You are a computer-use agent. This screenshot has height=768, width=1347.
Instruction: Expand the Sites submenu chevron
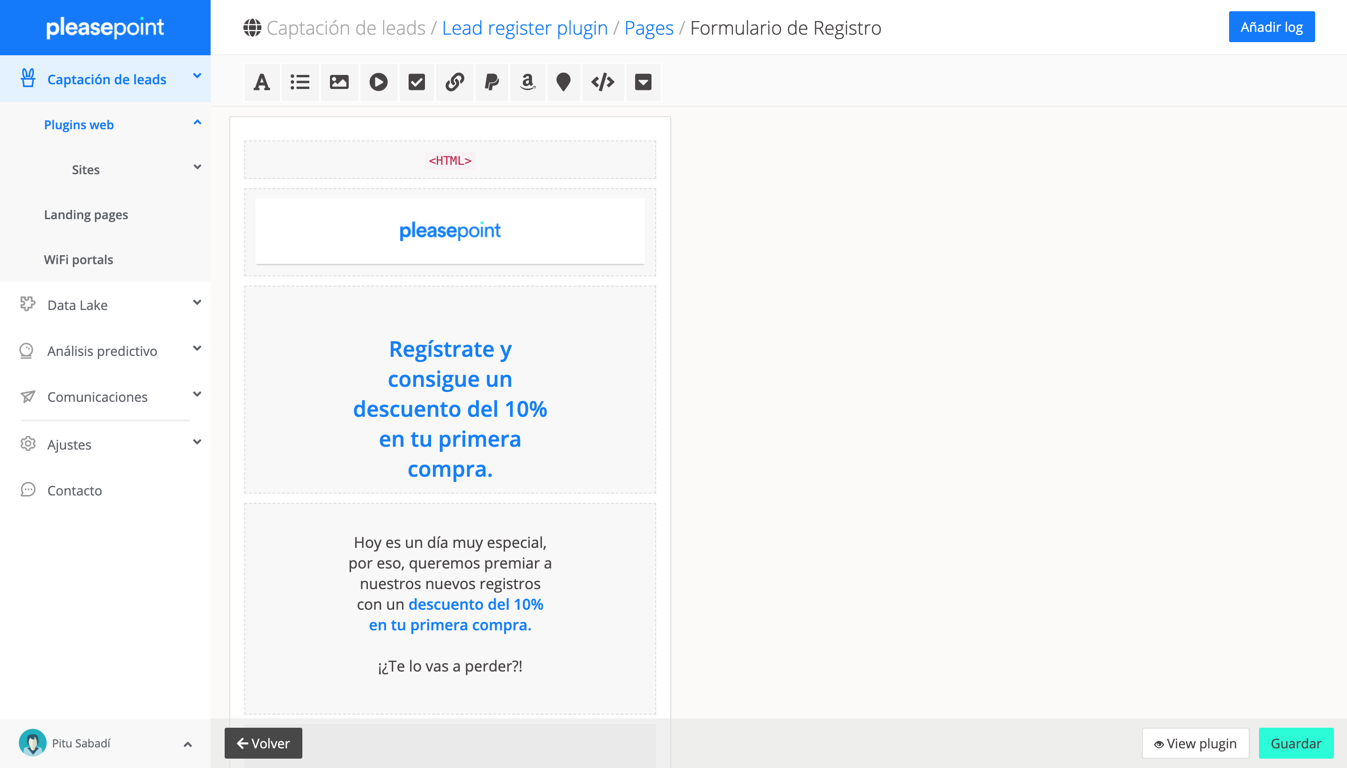[x=197, y=168]
